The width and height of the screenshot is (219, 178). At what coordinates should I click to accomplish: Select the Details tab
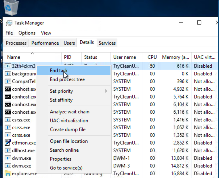coord(87,42)
